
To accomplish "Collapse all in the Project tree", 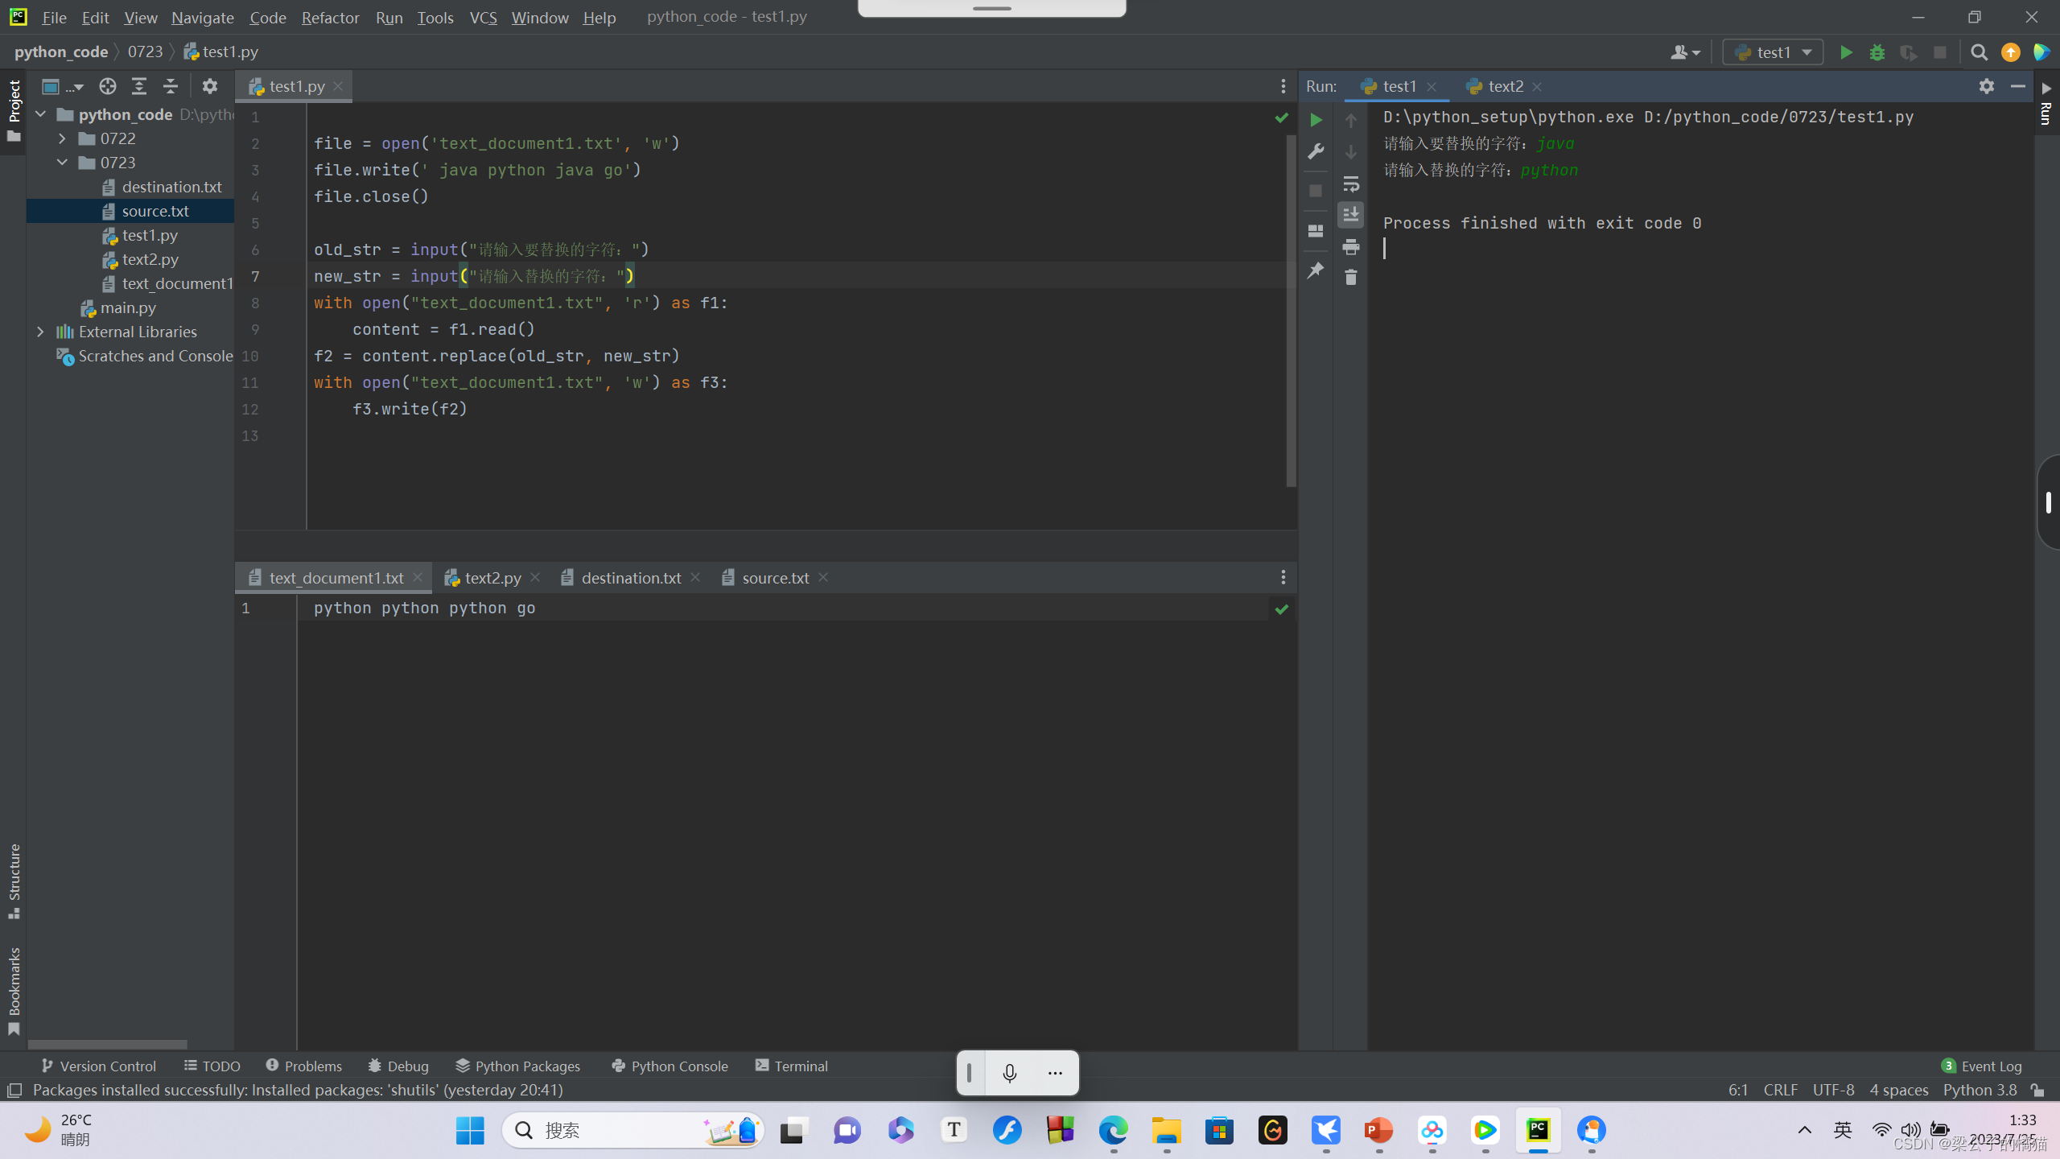I will coord(171,86).
